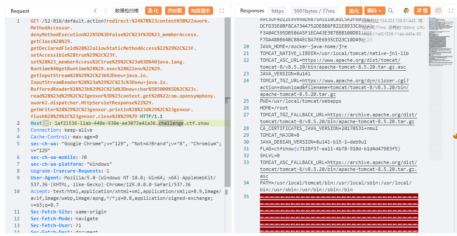
Task: Click the Host value line in request
Action: [132, 123]
